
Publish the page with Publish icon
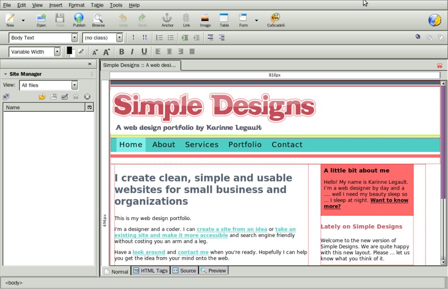[x=79, y=20]
